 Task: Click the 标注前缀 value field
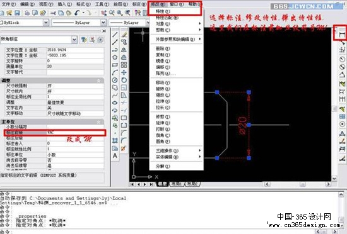click(x=75, y=133)
